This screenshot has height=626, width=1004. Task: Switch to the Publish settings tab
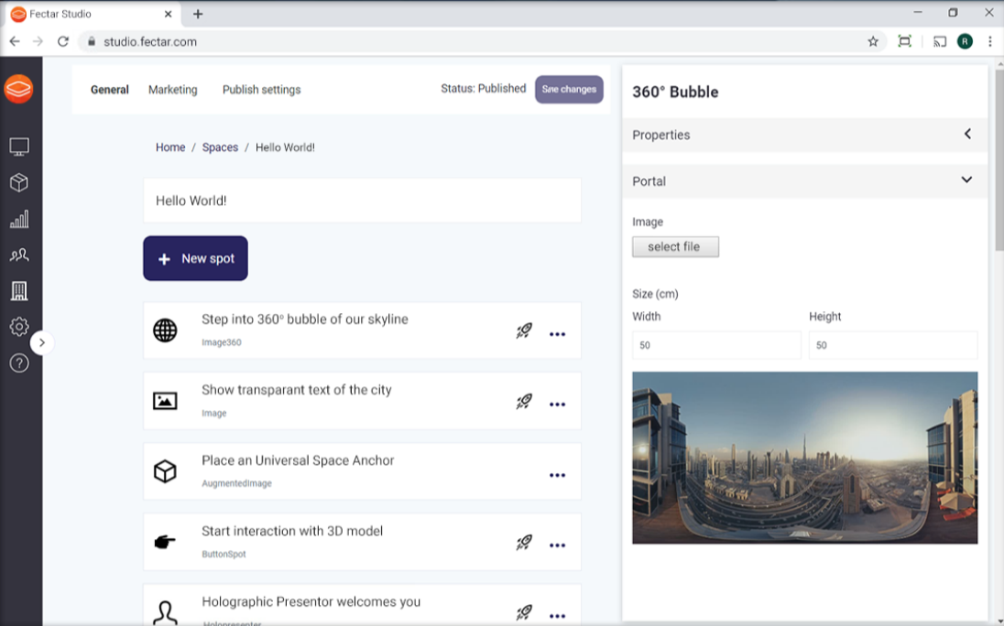(x=261, y=90)
